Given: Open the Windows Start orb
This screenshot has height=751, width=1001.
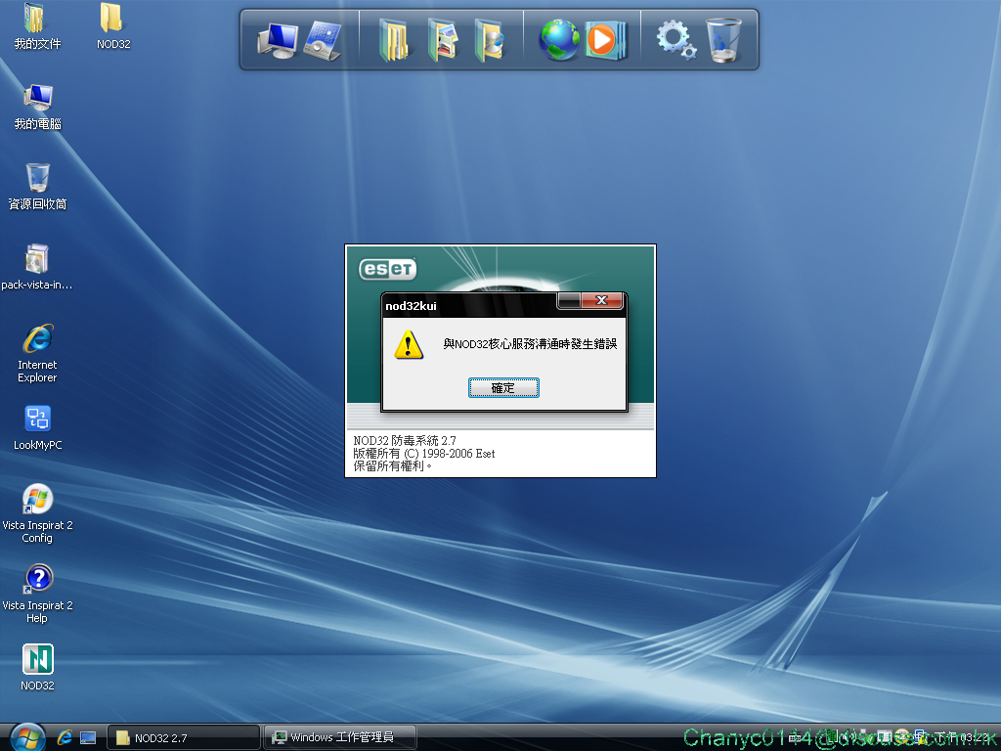Looking at the screenshot, I should tap(27, 737).
